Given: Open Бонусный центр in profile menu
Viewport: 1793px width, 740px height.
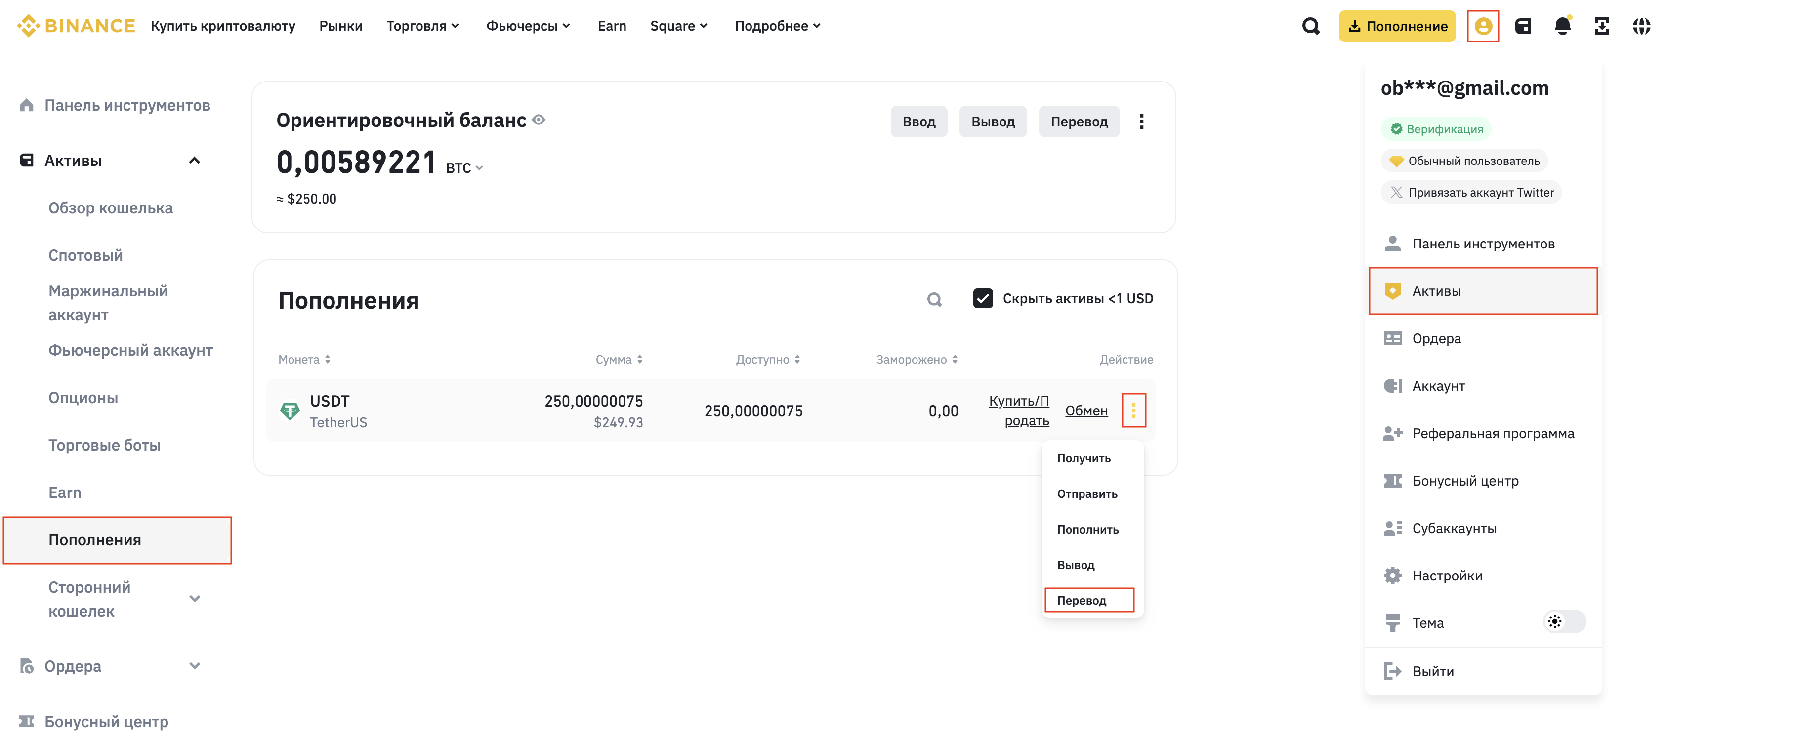Looking at the screenshot, I should pos(1483,480).
